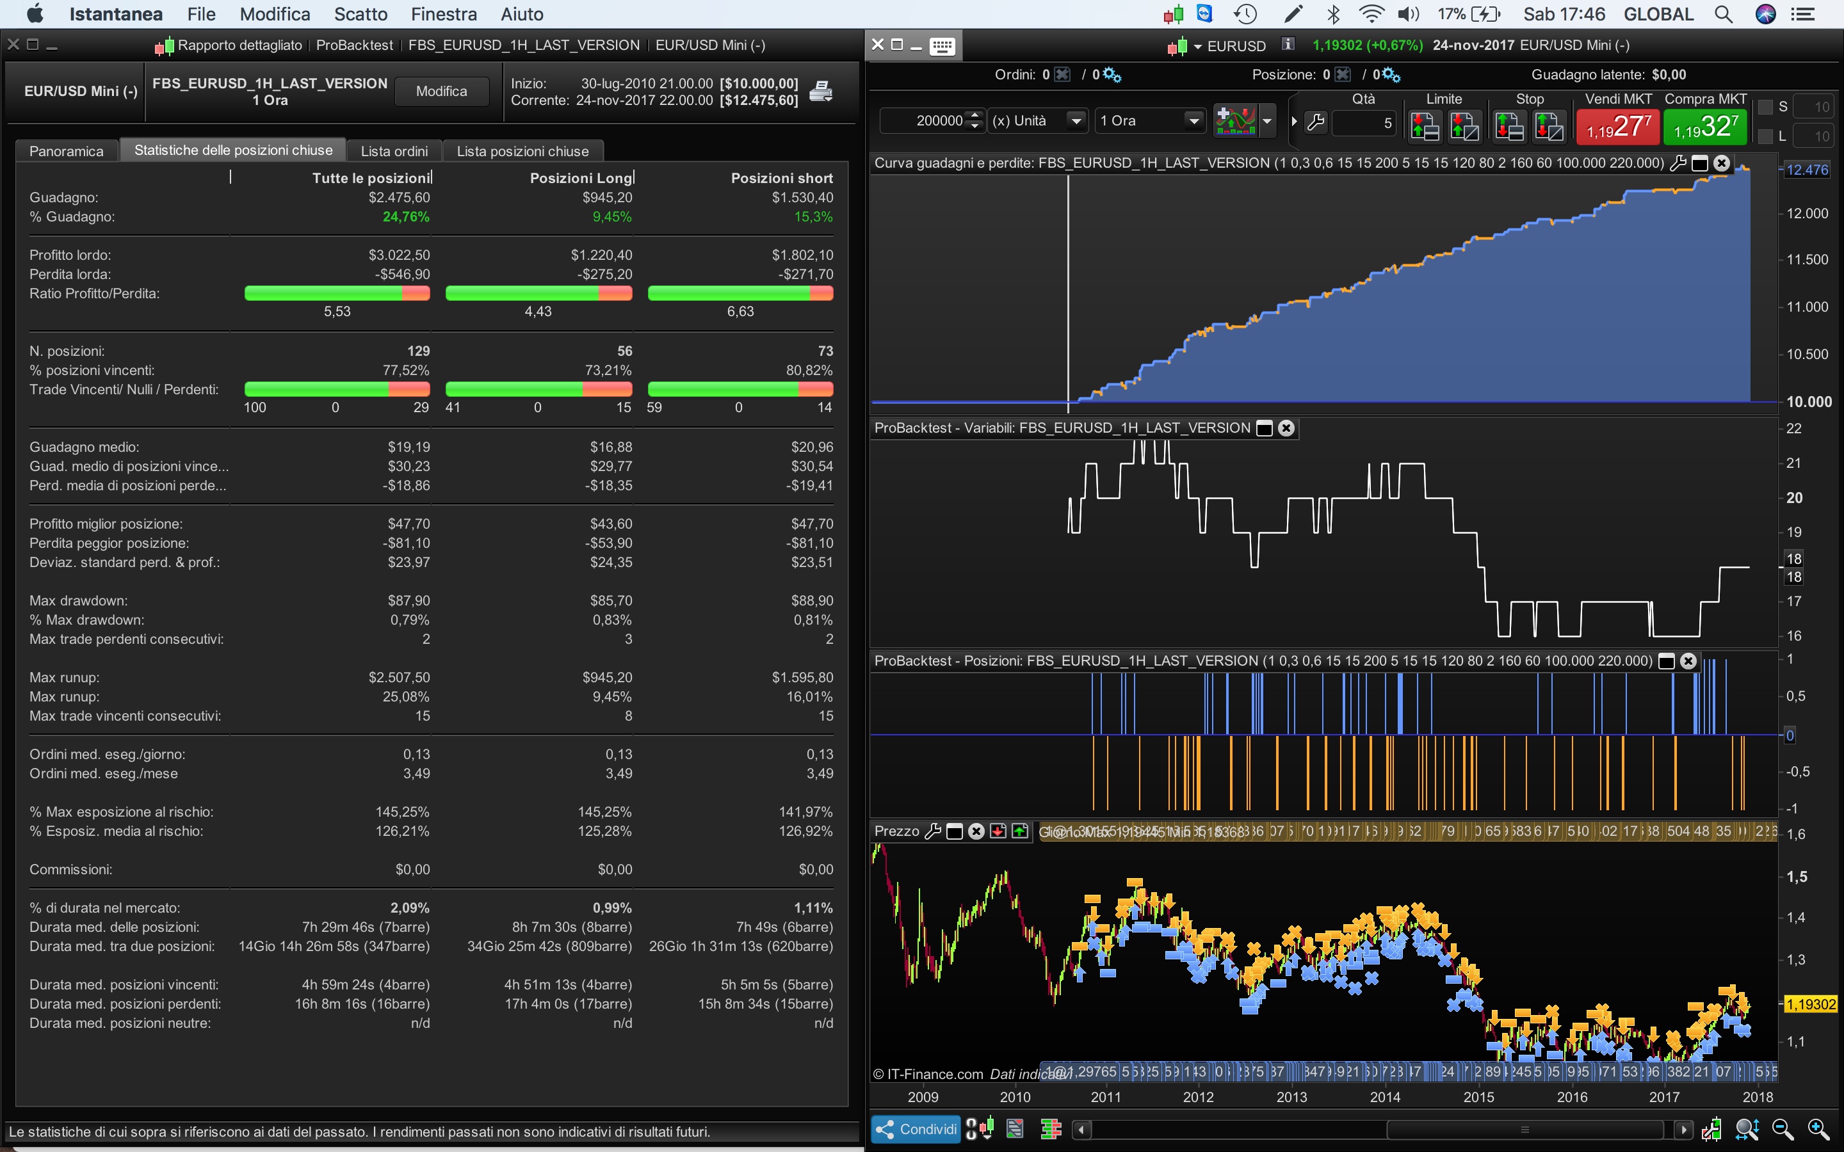
Task: Open the Finestra menu
Action: tap(444, 13)
